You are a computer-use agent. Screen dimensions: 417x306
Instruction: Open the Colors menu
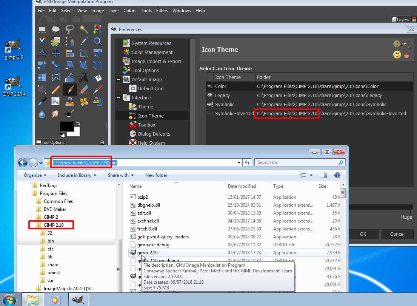coord(130,10)
